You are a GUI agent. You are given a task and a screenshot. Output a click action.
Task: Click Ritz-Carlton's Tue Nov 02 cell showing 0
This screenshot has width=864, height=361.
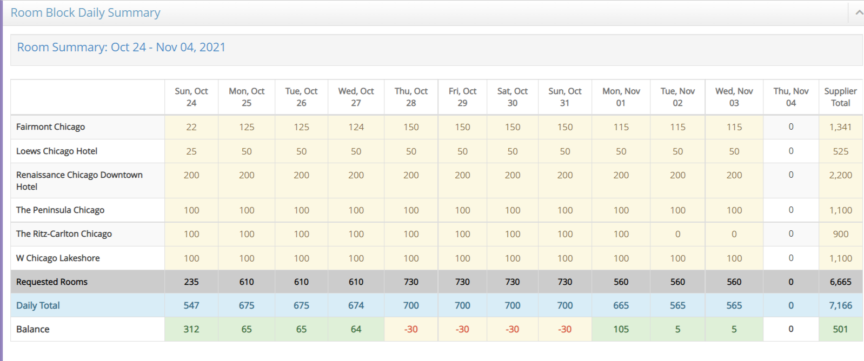(677, 234)
